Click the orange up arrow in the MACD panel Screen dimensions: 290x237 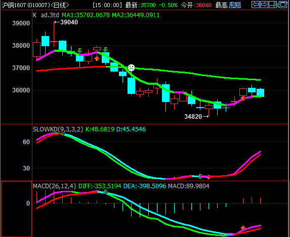(x=243, y=227)
